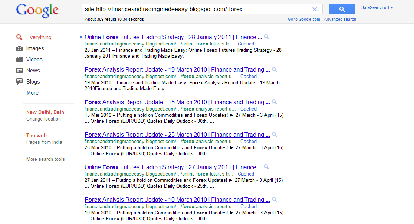Viewport: 414px width, 224px height.
Task: Clear the search box with the X icon
Action: (315, 9)
